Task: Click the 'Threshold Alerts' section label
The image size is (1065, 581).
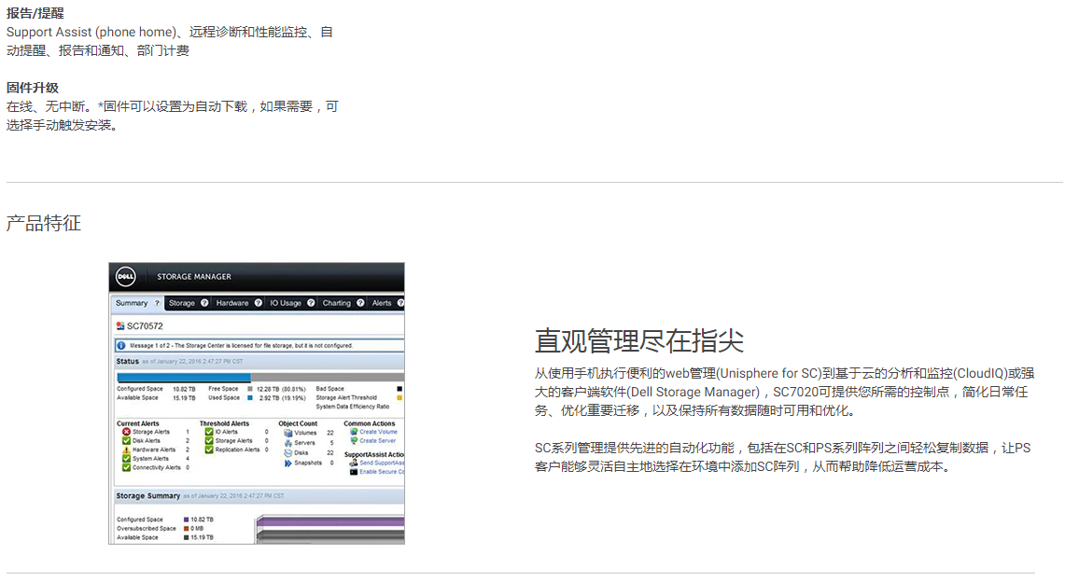Action: coord(224,423)
